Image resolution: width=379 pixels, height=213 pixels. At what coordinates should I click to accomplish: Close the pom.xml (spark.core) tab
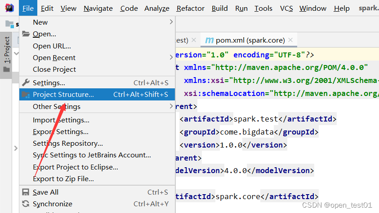[x=290, y=40]
